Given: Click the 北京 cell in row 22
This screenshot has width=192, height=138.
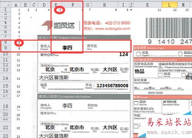Looking at the screenshot, I should coord(50,128).
